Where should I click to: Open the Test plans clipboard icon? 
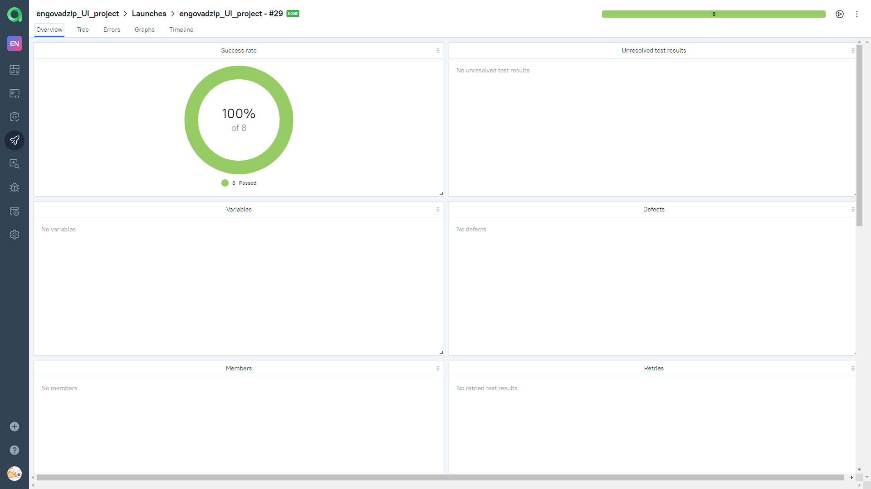coord(15,117)
